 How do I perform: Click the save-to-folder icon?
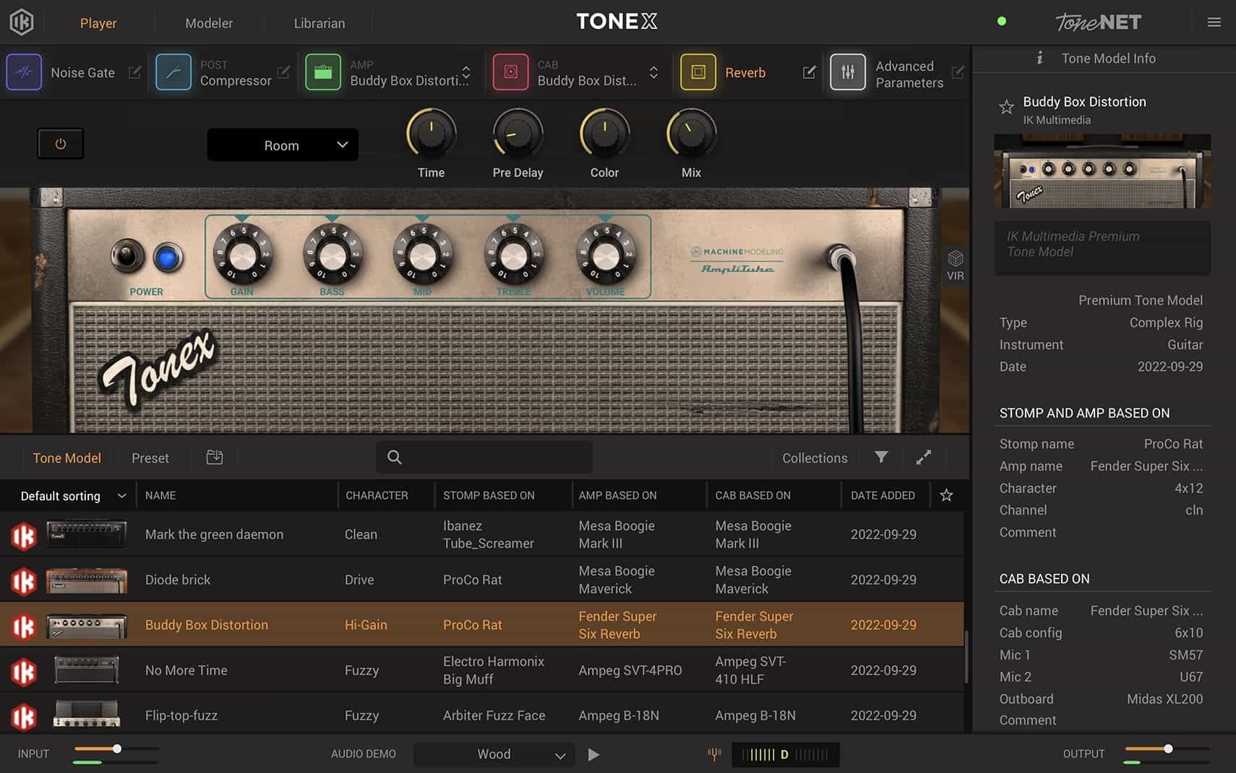215,457
